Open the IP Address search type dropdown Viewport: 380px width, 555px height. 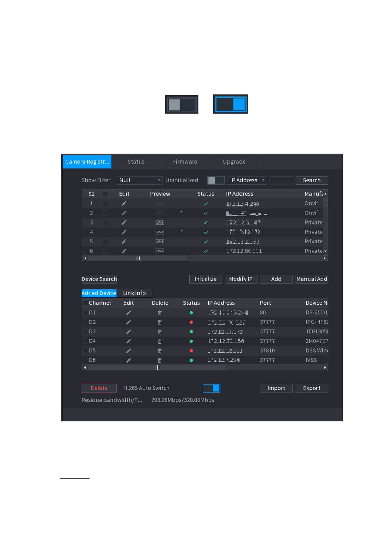[x=247, y=180]
